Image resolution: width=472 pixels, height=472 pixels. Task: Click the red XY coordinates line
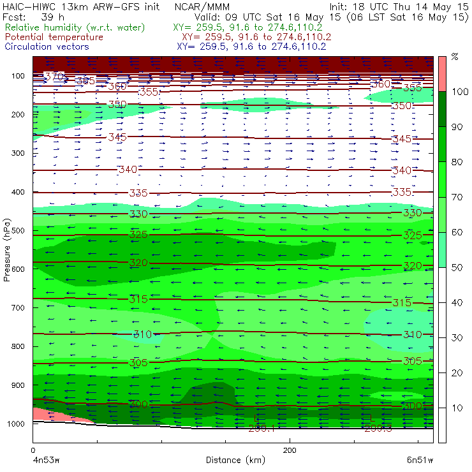point(256,37)
